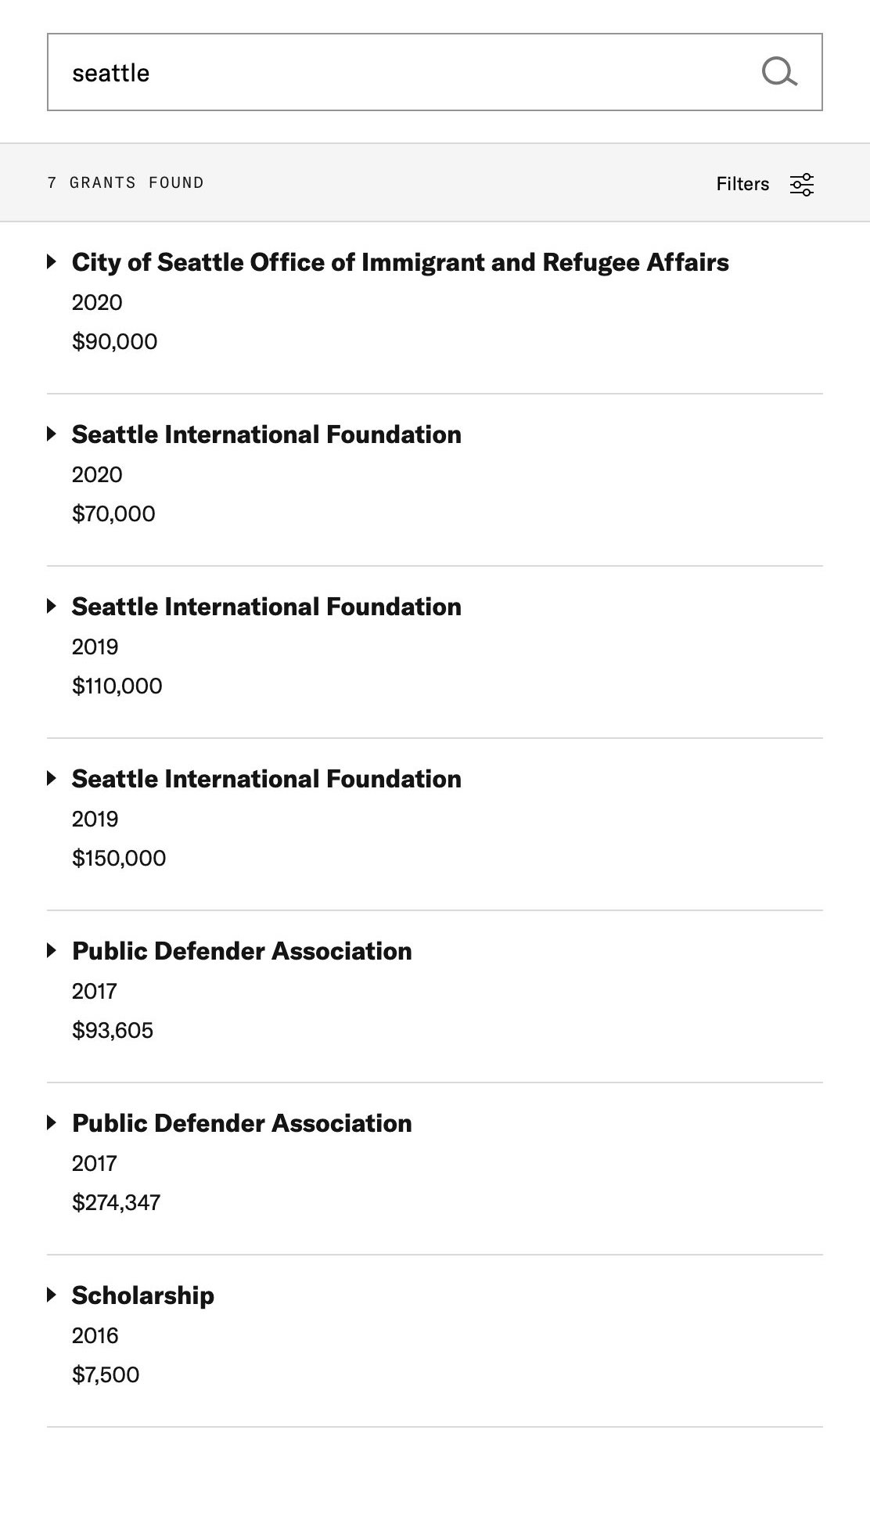Expand triangle for the $274,347 Public Defender grant
The height and width of the screenshot is (1513, 870).
click(52, 1122)
